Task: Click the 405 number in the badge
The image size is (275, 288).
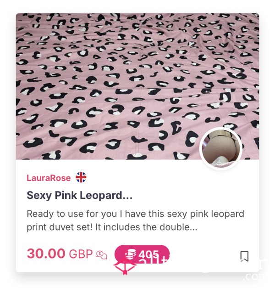Action: click(x=148, y=254)
